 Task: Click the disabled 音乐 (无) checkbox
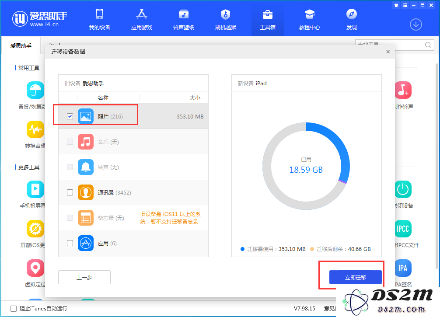pyautogui.click(x=70, y=142)
